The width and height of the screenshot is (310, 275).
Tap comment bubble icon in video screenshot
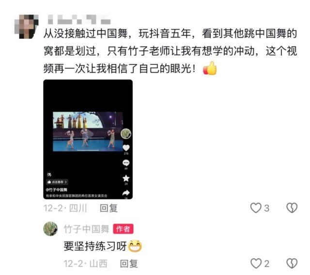click(126, 163)
